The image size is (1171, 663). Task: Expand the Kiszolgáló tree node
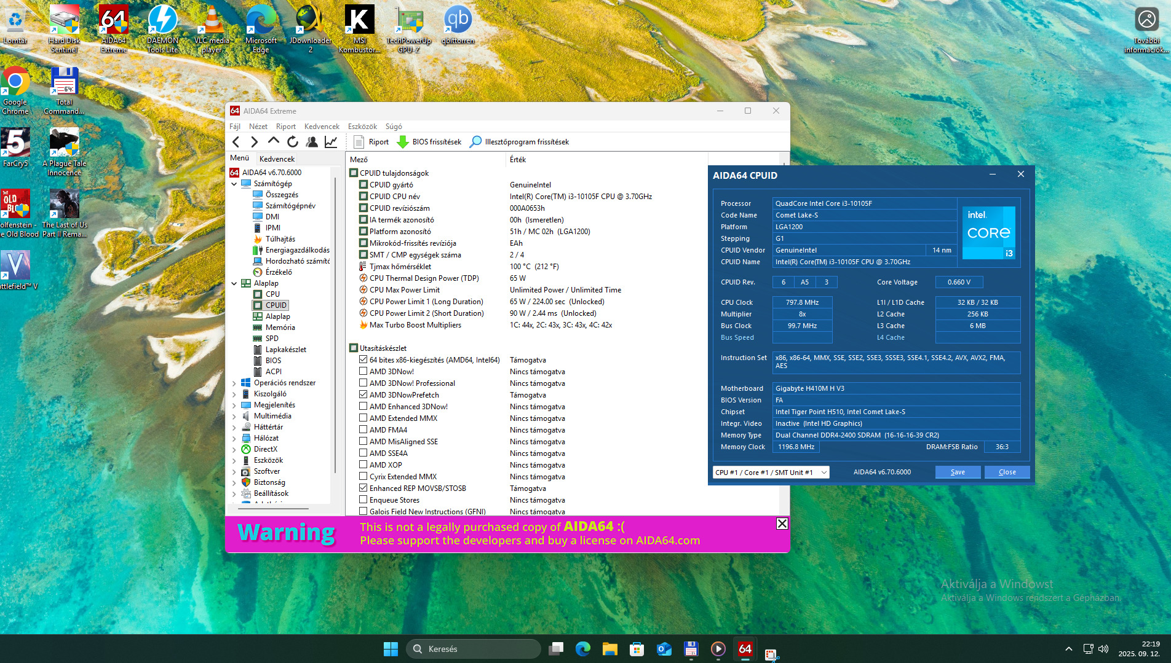tap(234, 394)
